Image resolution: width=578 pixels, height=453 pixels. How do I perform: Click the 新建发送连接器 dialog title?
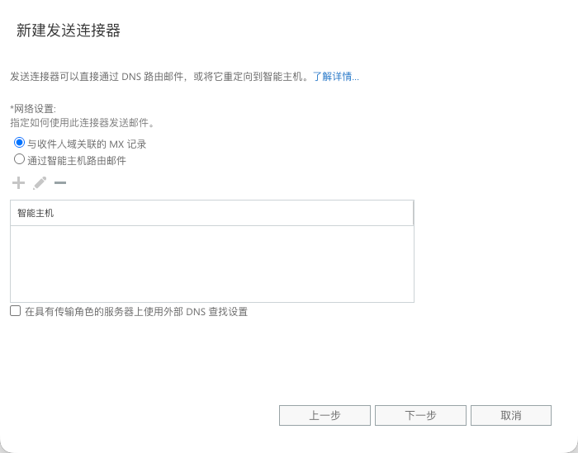tap(69, 31)
